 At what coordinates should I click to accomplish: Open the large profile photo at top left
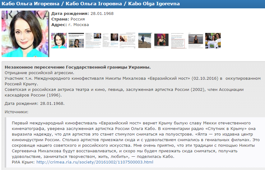[x=25, y=34]
